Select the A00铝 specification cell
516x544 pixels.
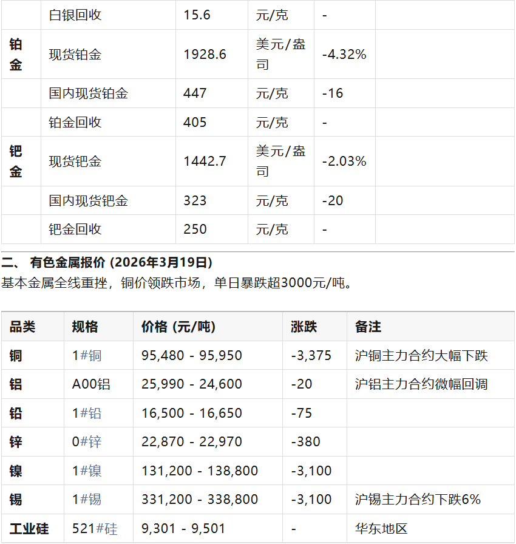point(91,384)
